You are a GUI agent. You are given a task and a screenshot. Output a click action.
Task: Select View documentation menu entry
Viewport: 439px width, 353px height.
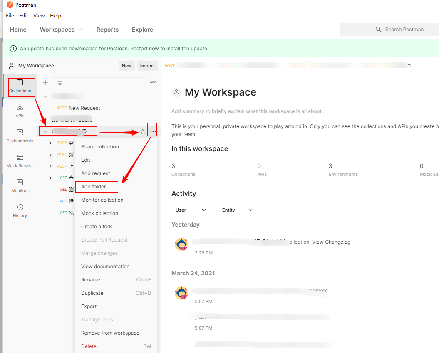point(116,267)
